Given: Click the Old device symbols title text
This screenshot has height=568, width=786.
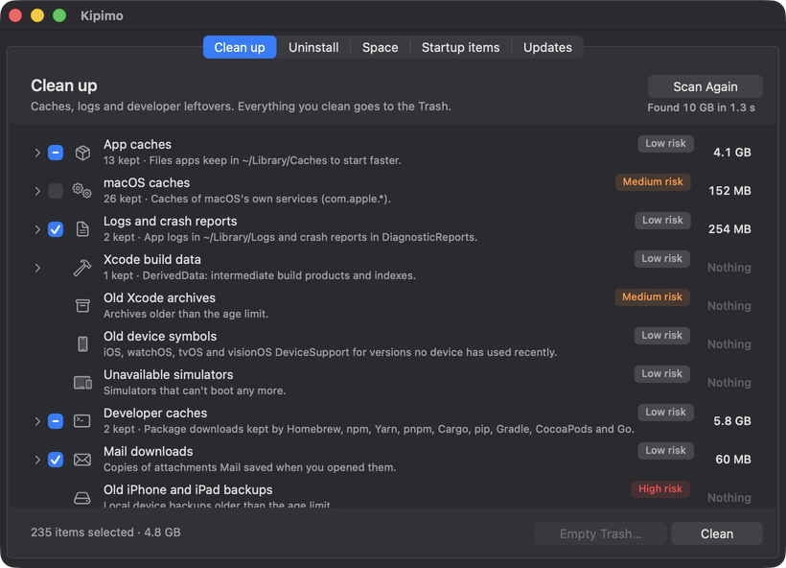Looking at the screenshot, I should pos(160,336).
